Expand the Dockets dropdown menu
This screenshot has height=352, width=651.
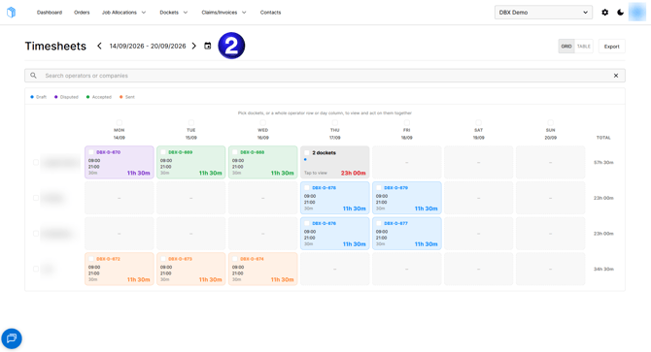[x=174, y=13]
